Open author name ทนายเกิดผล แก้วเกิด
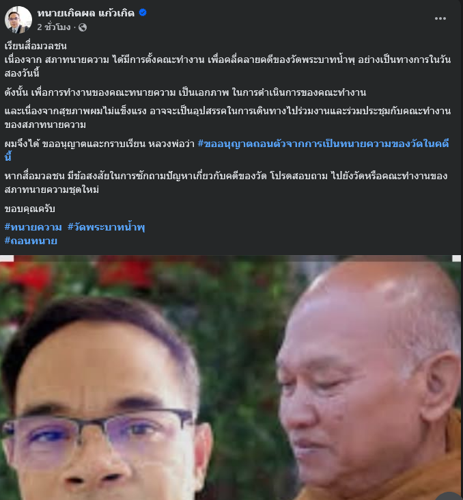The image size is (463, 500). click(86, 13)
